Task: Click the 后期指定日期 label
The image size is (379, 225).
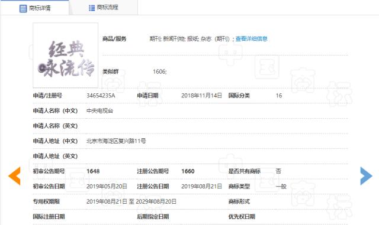Action: 153,217
